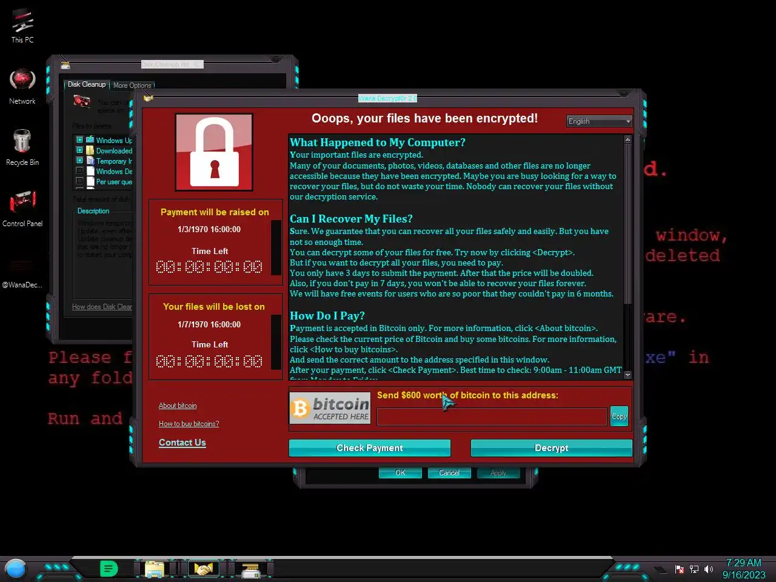Click the Action Center flag tray icon

pos(680,569)
